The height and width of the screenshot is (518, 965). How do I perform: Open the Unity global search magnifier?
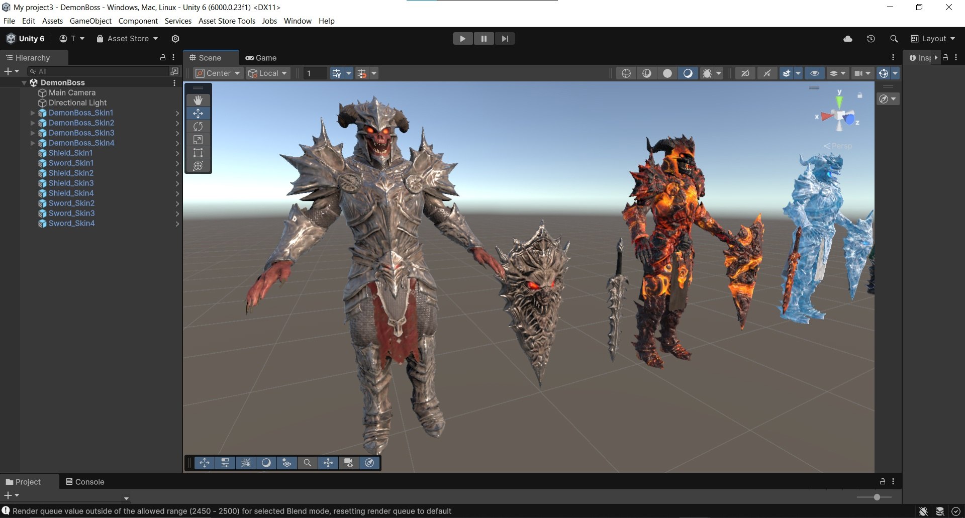894,39
